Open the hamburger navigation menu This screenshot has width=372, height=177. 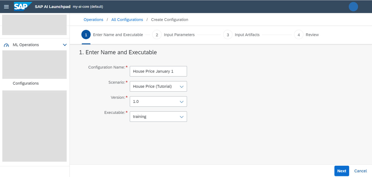tap(6, 7)
